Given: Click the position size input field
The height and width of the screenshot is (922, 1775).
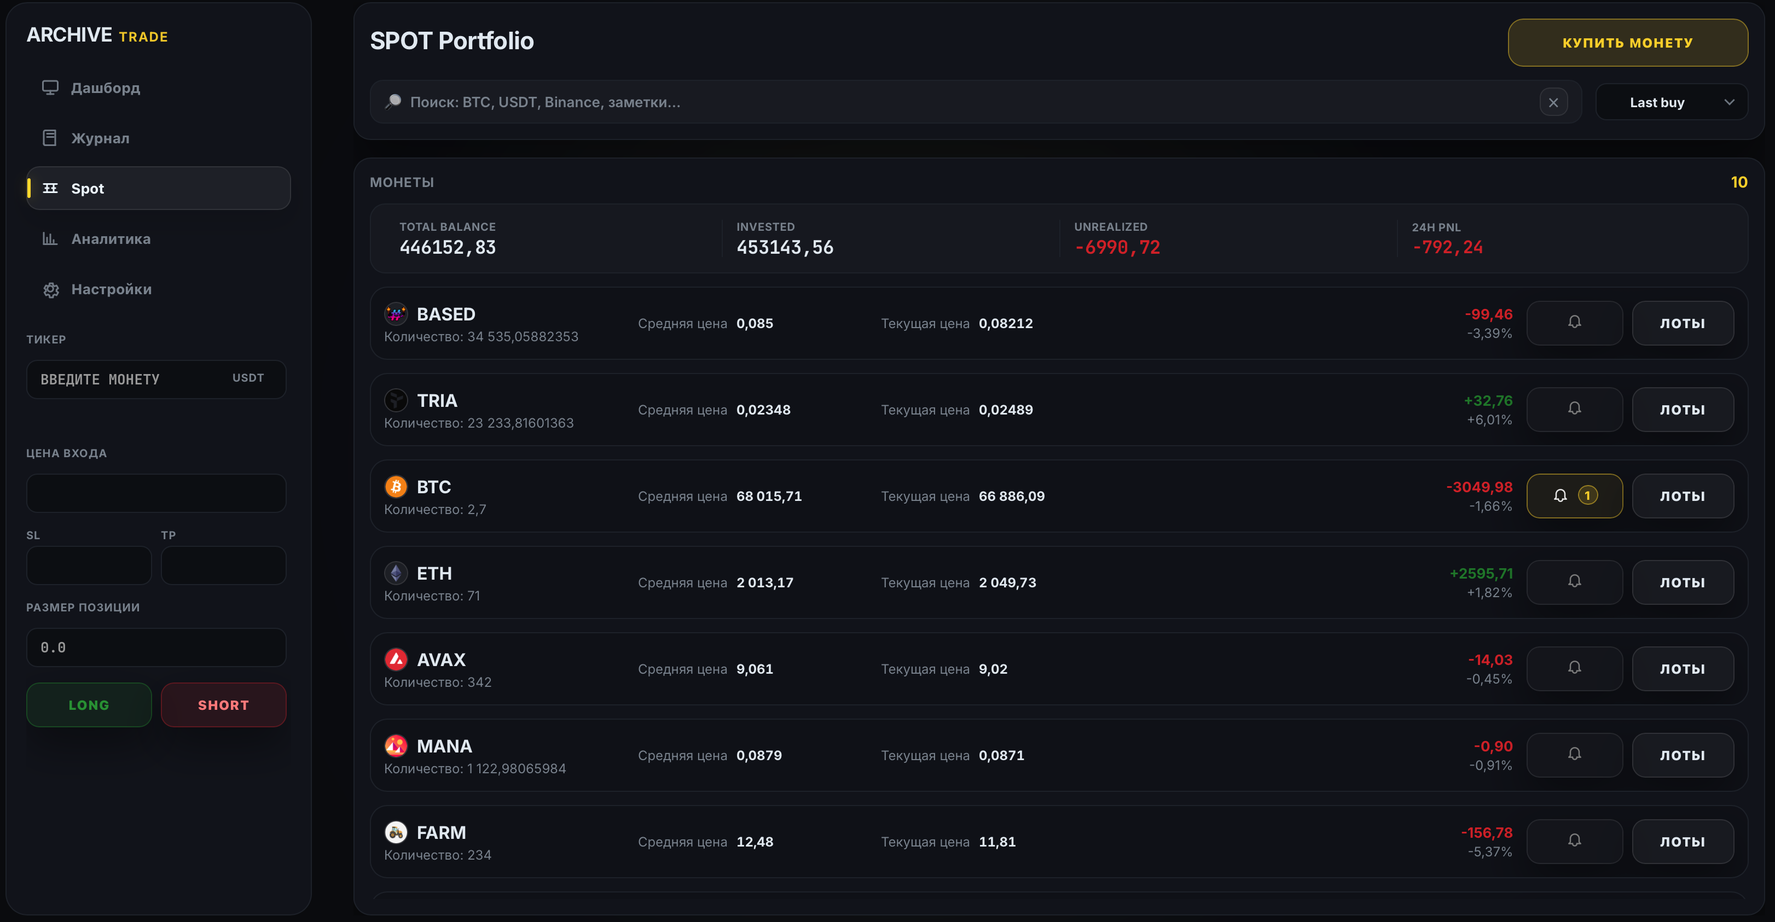Looking at the screenshot, I should 156,647.
